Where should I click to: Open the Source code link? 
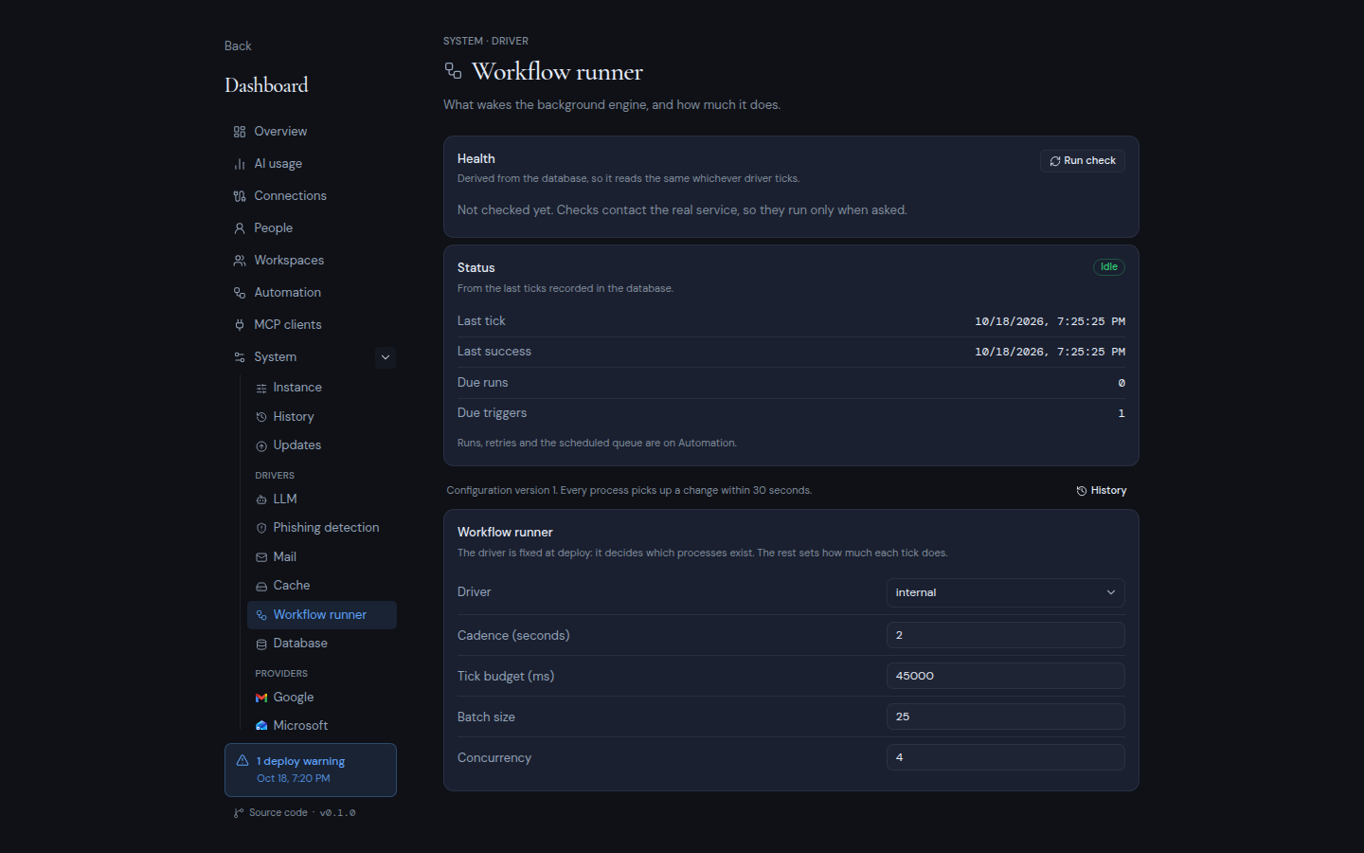click(278, 812)
